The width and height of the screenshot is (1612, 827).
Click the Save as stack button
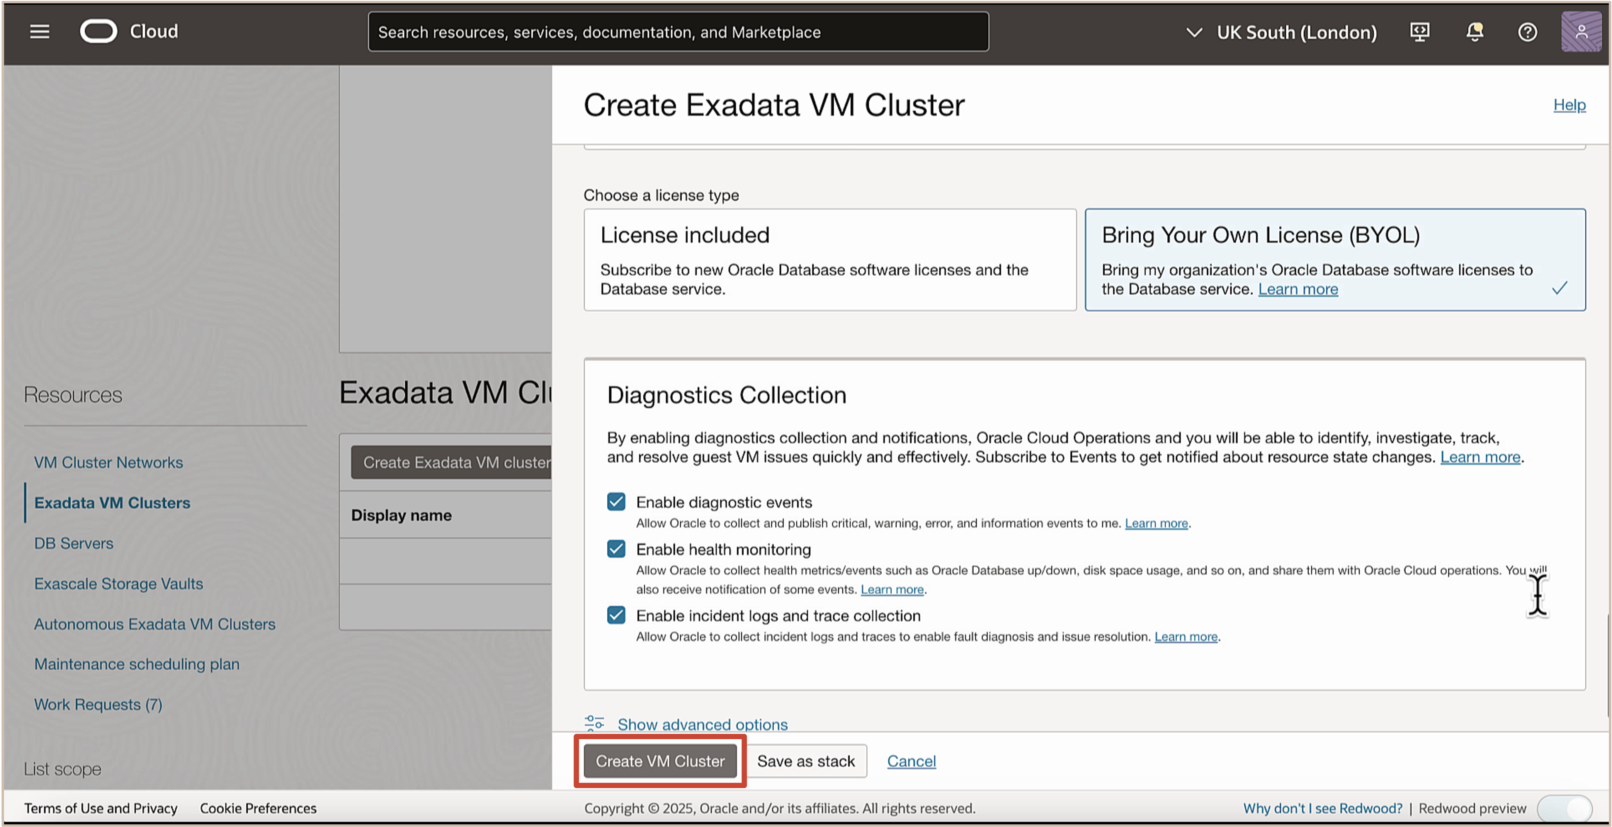coord(806,761)
